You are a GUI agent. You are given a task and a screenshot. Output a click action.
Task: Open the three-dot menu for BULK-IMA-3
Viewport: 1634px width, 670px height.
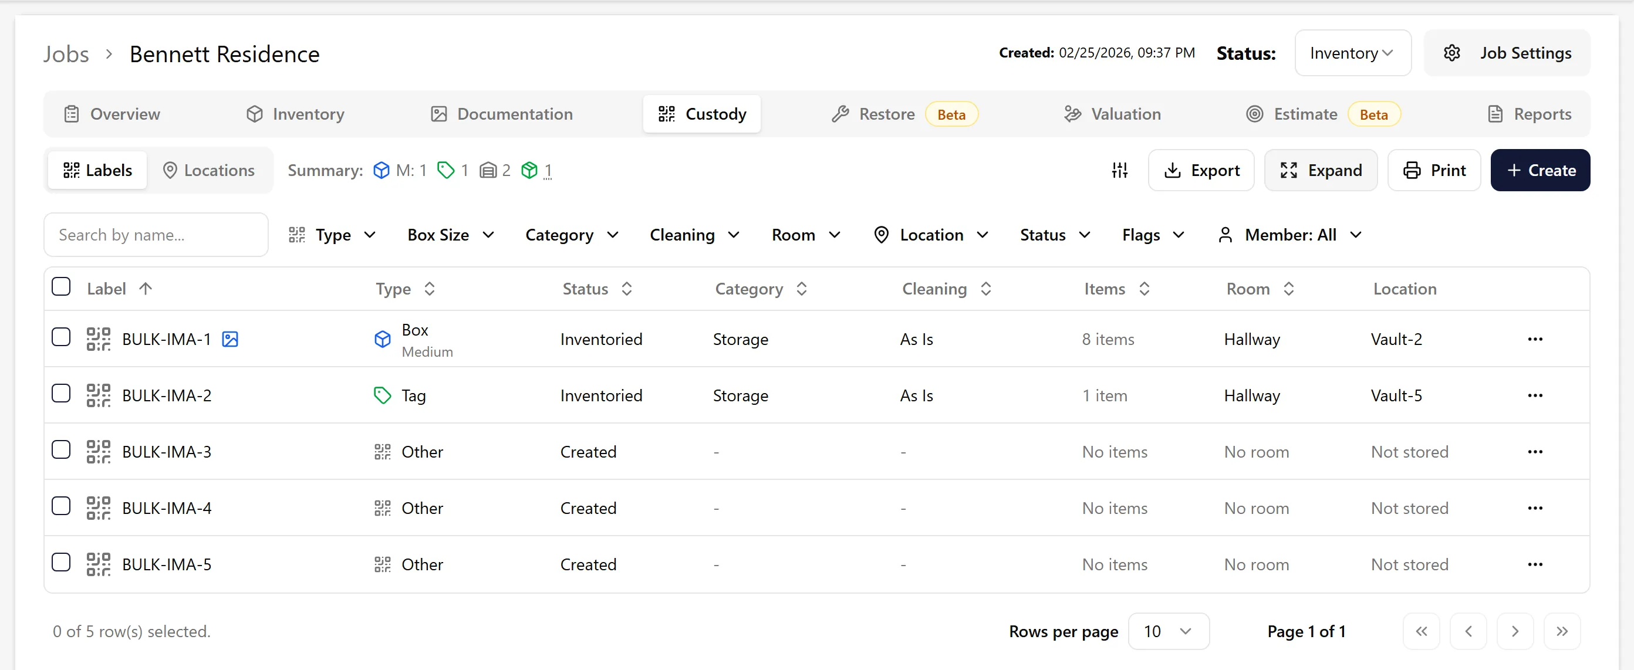coord(1535,452)
